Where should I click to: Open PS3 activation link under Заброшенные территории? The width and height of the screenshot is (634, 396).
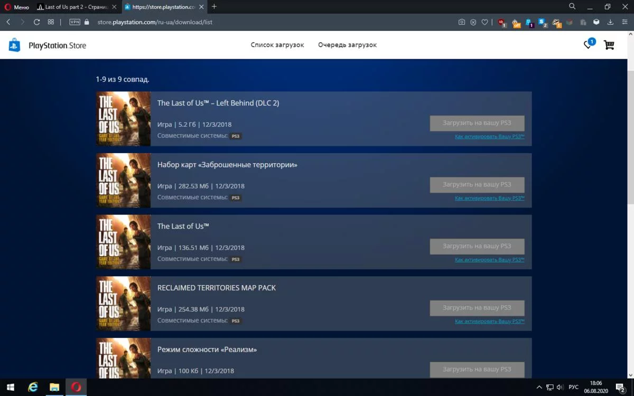click(489, 198)
